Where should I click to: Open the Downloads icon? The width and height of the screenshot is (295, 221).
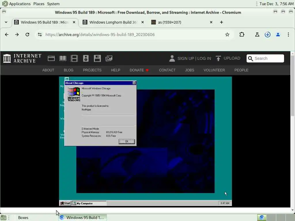click(268, 35)
